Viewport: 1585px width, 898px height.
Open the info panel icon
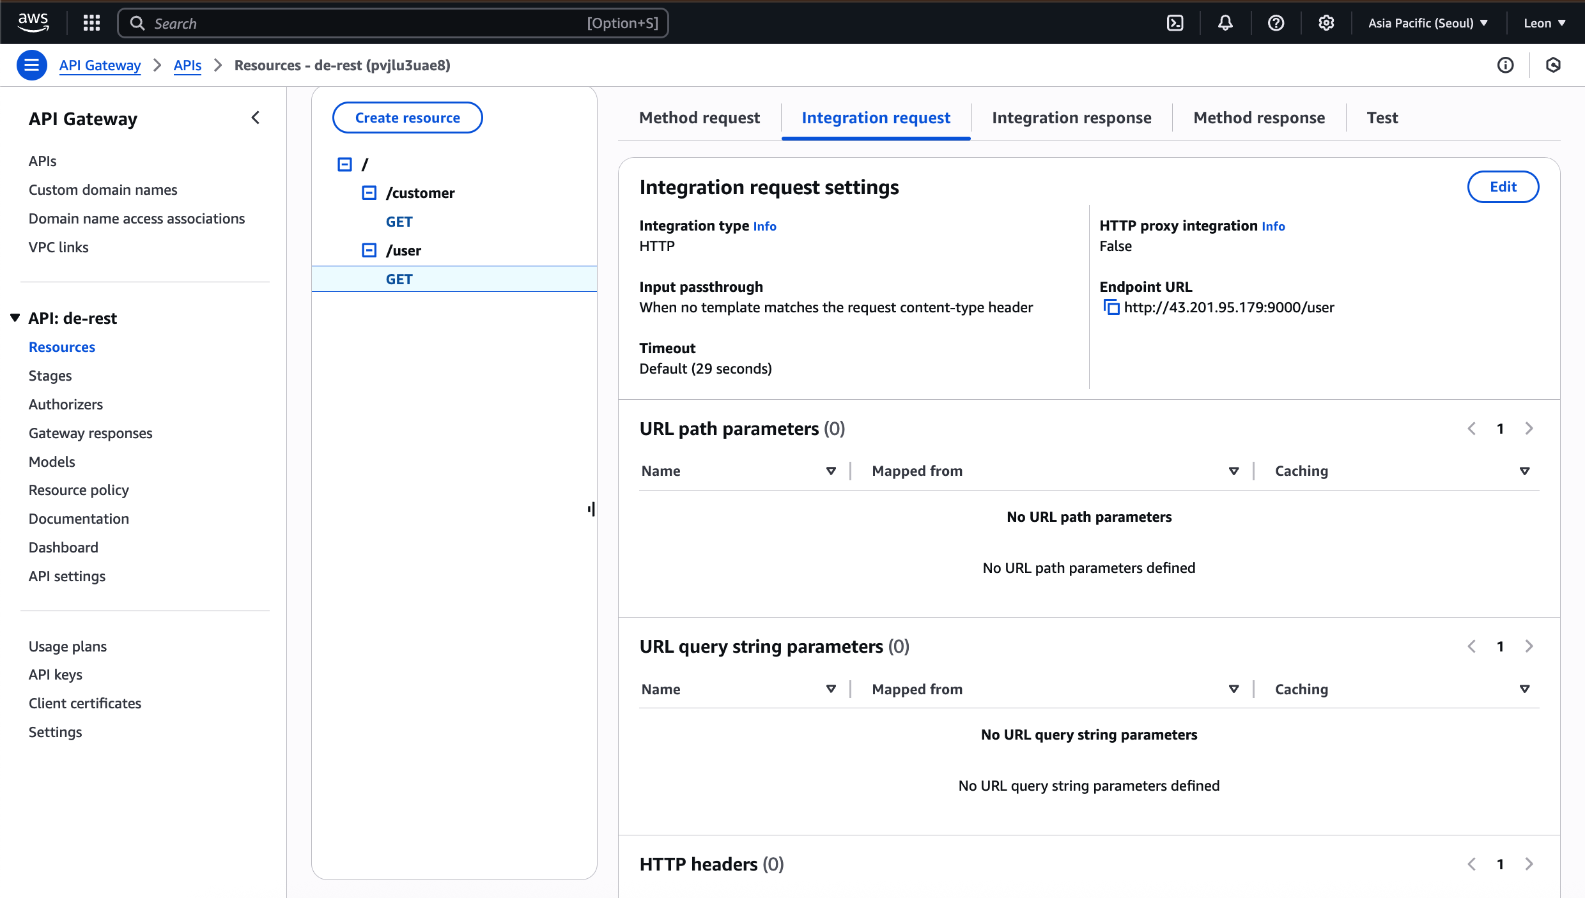[1505, 65]
